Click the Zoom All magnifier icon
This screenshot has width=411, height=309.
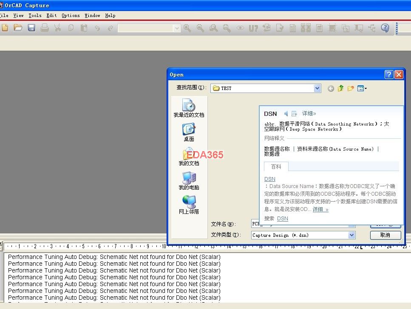pos(227,28)
